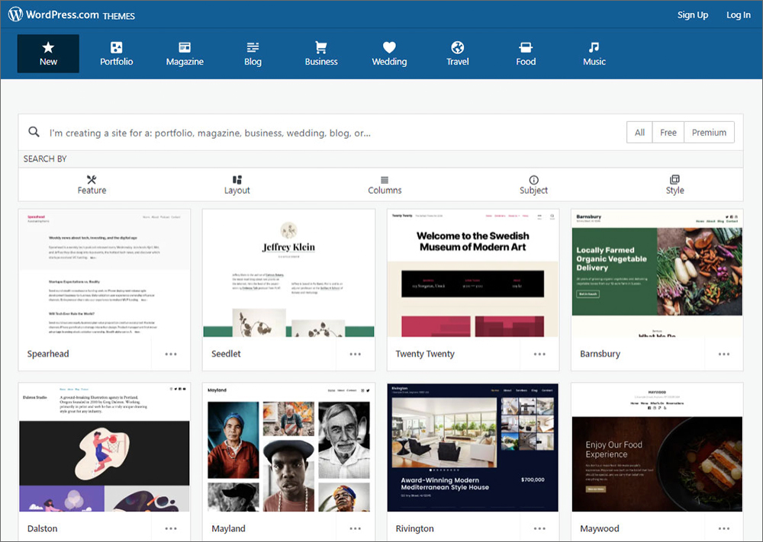Expand the Style search filter

click(674, 184)
